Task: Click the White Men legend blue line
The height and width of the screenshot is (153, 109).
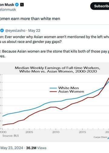Action: pos(53,88)
